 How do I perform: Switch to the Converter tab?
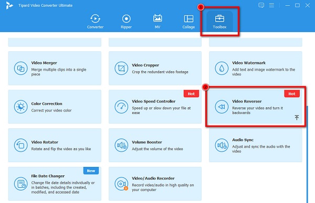pos(95,21)
